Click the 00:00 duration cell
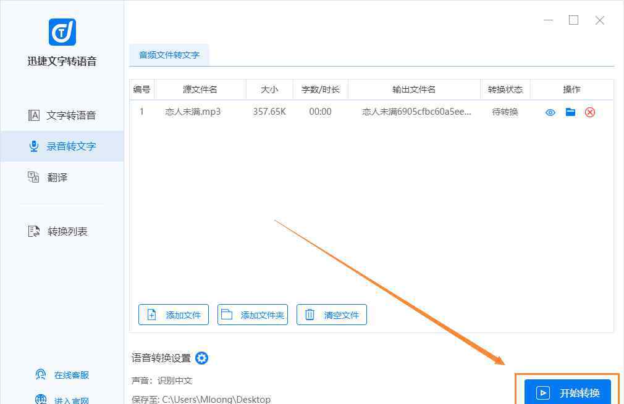The width and height of the screenshot is (624, 404). point(321,112)
